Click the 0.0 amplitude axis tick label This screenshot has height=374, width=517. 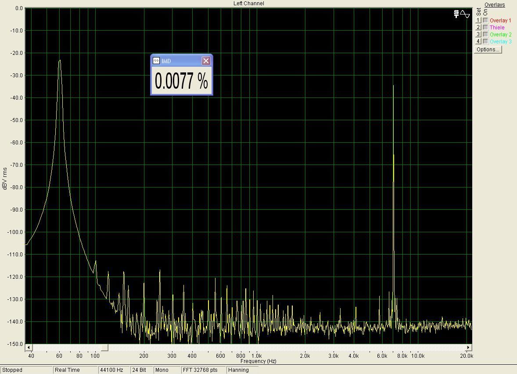pyautogui.click(x=19, y=8)
